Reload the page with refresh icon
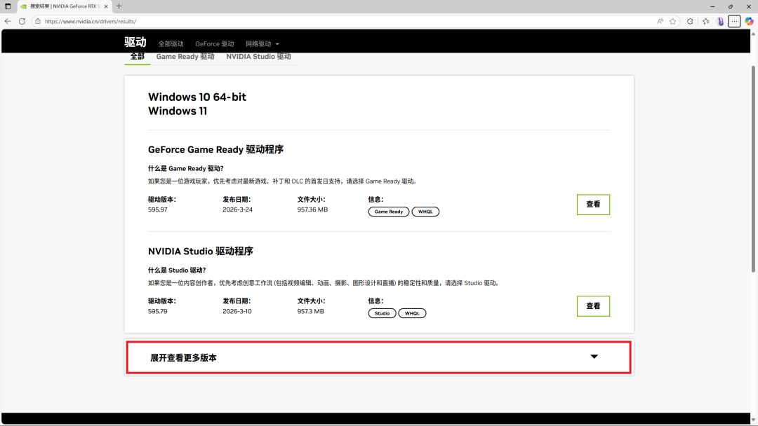 click(x=22, y=21)
